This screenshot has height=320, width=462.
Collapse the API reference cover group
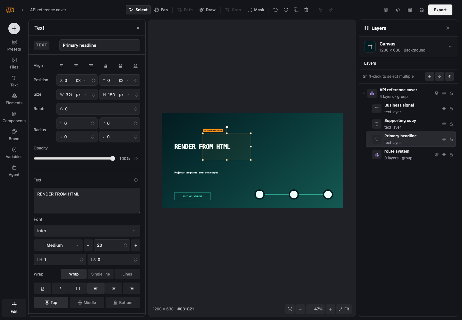(364, 93)
